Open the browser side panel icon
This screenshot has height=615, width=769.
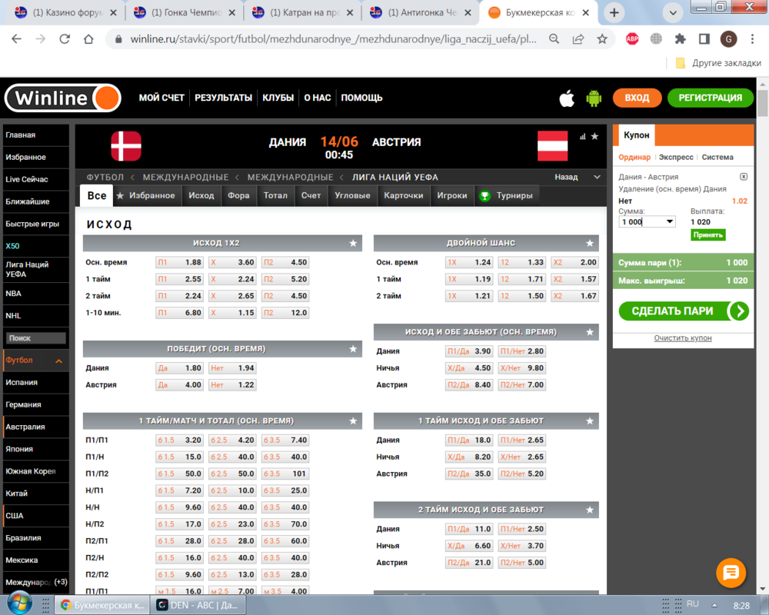704,38
